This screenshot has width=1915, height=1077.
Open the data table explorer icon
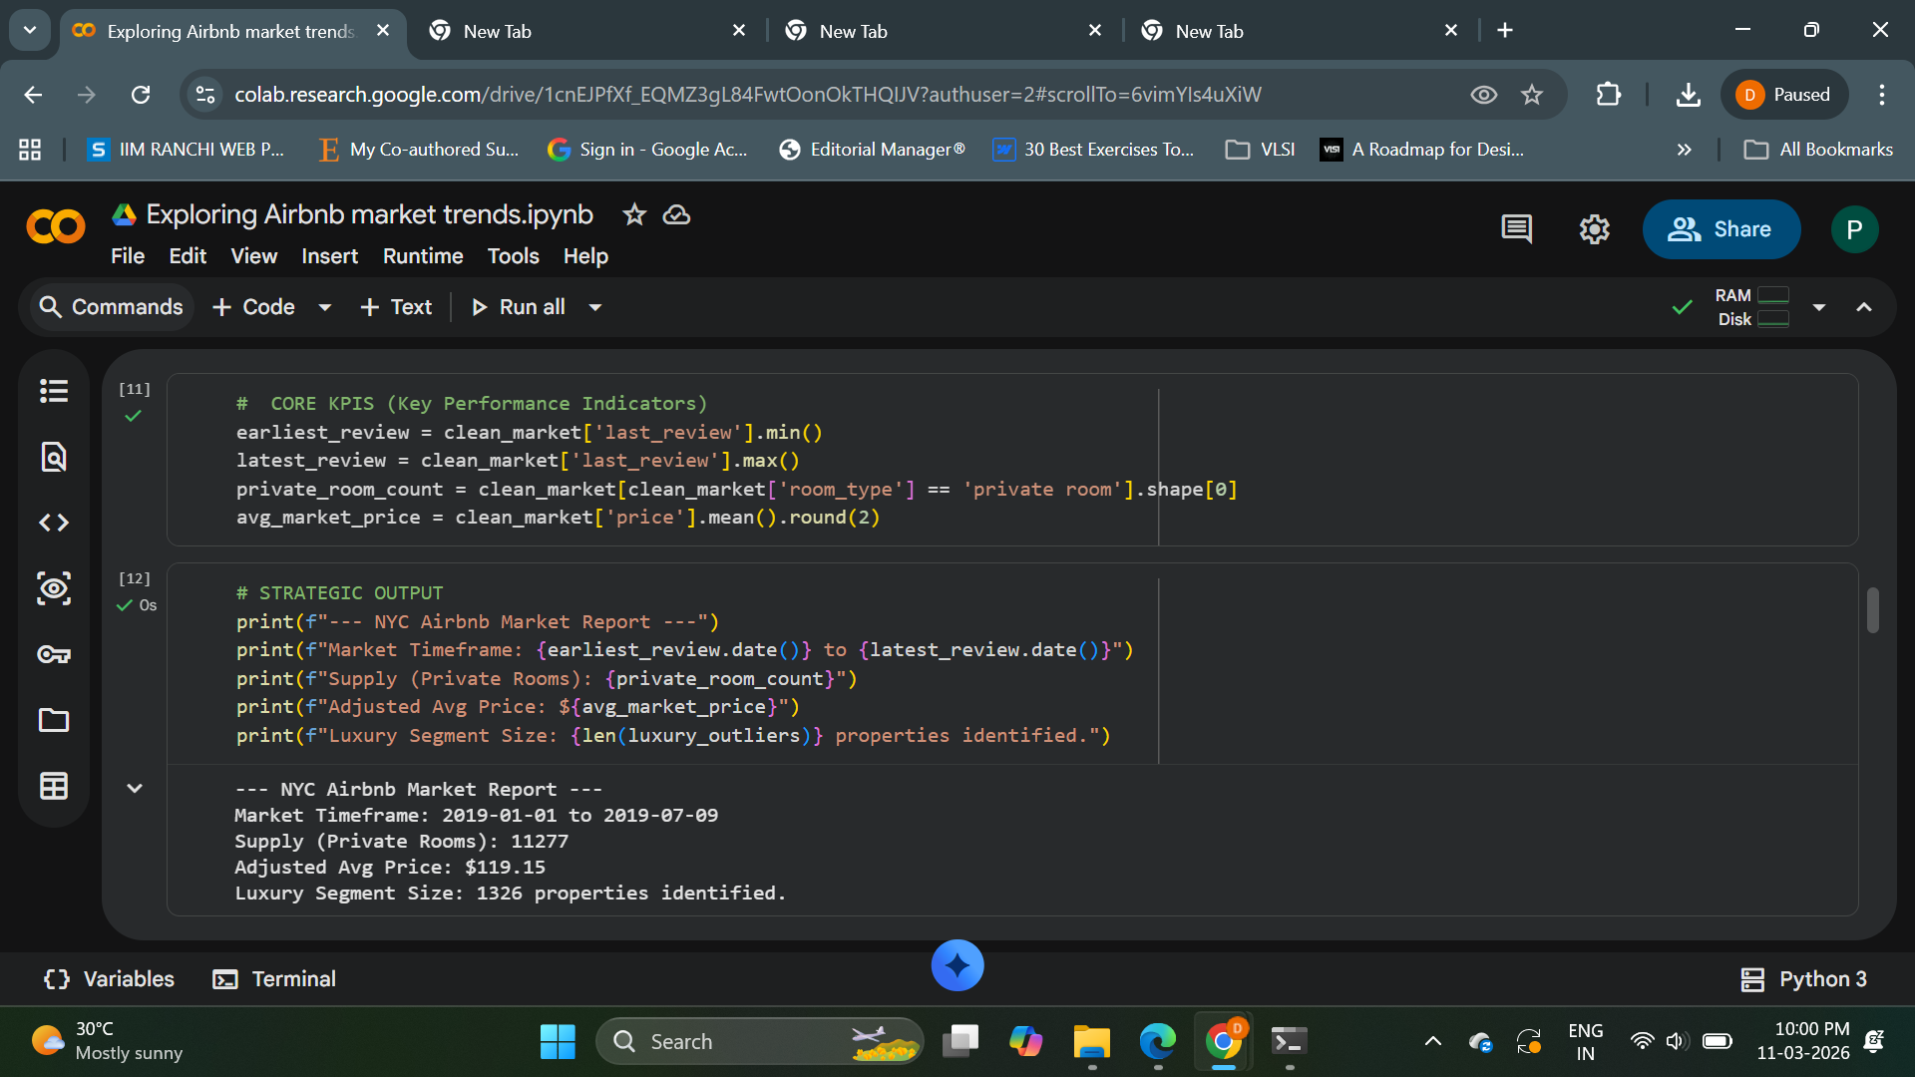[54, 786]
